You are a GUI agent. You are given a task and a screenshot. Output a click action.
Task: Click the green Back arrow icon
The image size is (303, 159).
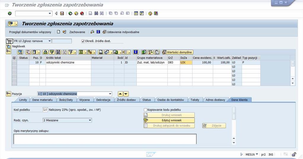click(70, 13)
